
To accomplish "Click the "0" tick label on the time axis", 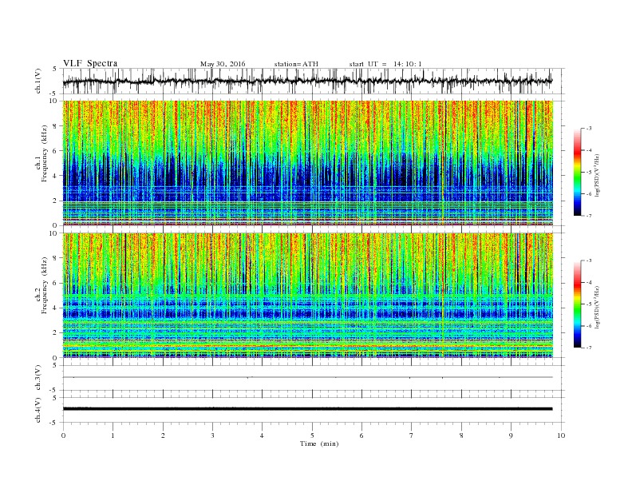I will tap(63, 435).
